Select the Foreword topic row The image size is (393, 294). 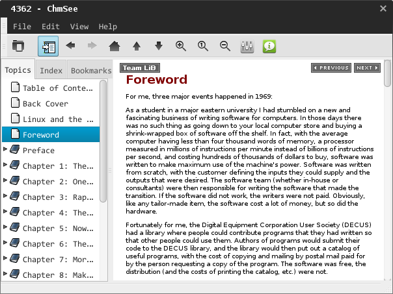click(51, 134)
